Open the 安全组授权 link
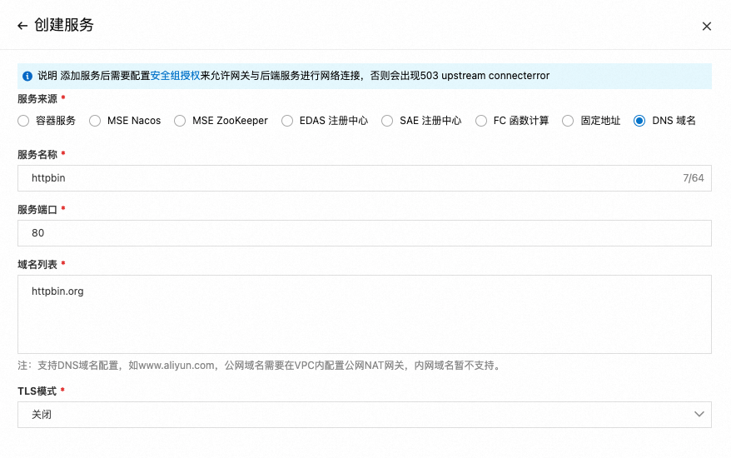This screenshot has height=458, width=731. pos(175,76)
